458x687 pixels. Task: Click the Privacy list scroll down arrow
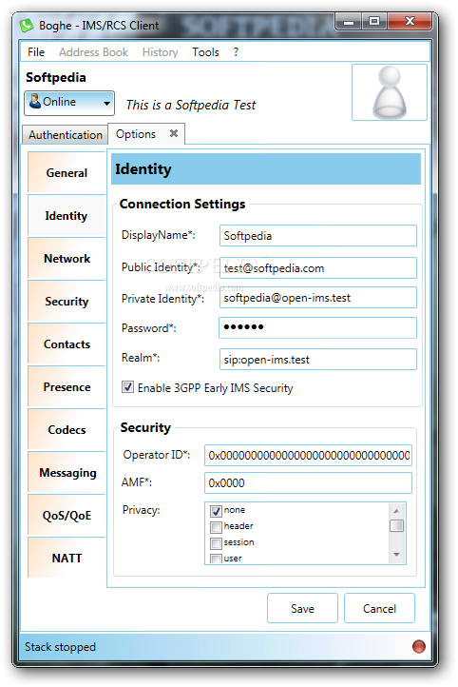(x=396, y=555)
